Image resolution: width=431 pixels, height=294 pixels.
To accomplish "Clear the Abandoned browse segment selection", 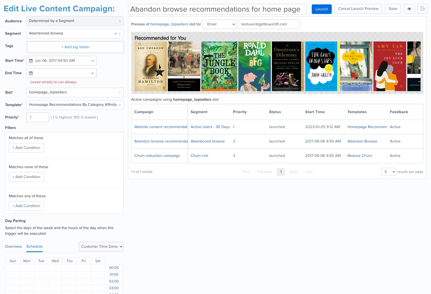I will coord(116,34).
